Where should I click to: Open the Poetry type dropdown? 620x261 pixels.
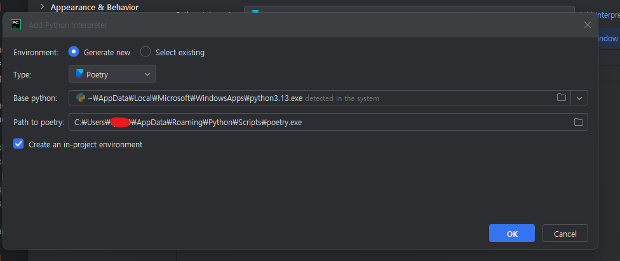[x=112, y=74]
